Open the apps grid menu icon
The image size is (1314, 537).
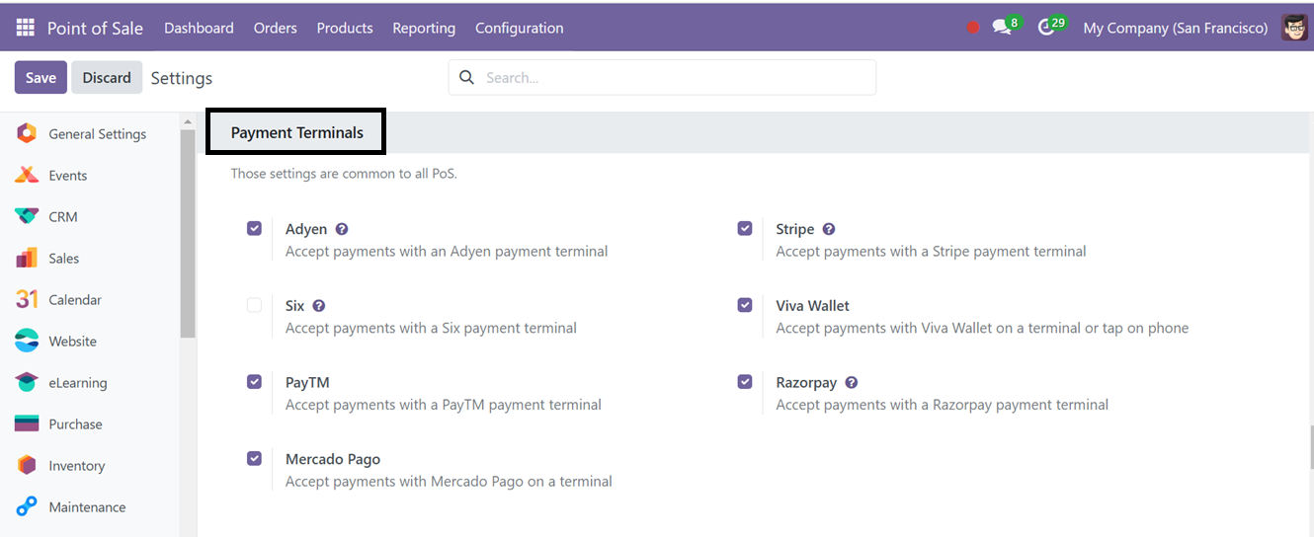pyautogui.click(x=25, y=28)
